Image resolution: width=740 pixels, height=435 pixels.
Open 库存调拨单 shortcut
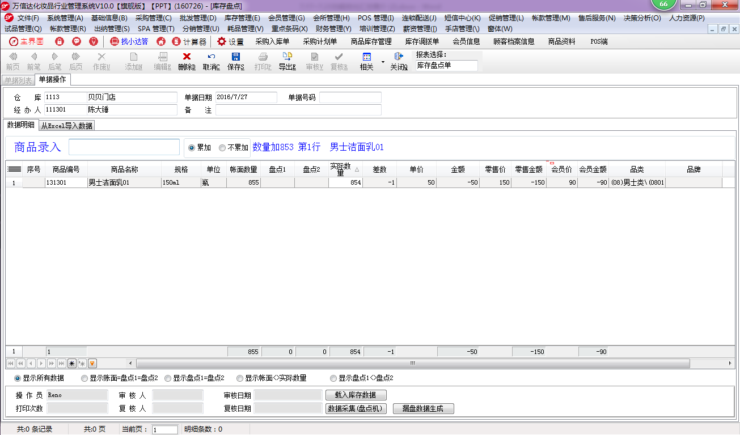[x=422, y=41]
